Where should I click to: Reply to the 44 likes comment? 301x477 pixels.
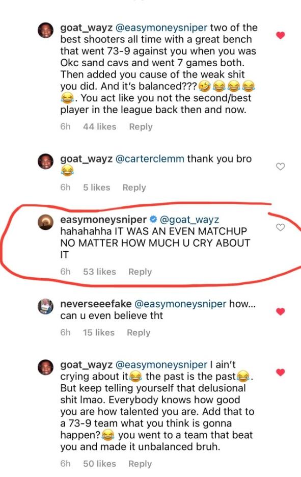pos(141,126)
